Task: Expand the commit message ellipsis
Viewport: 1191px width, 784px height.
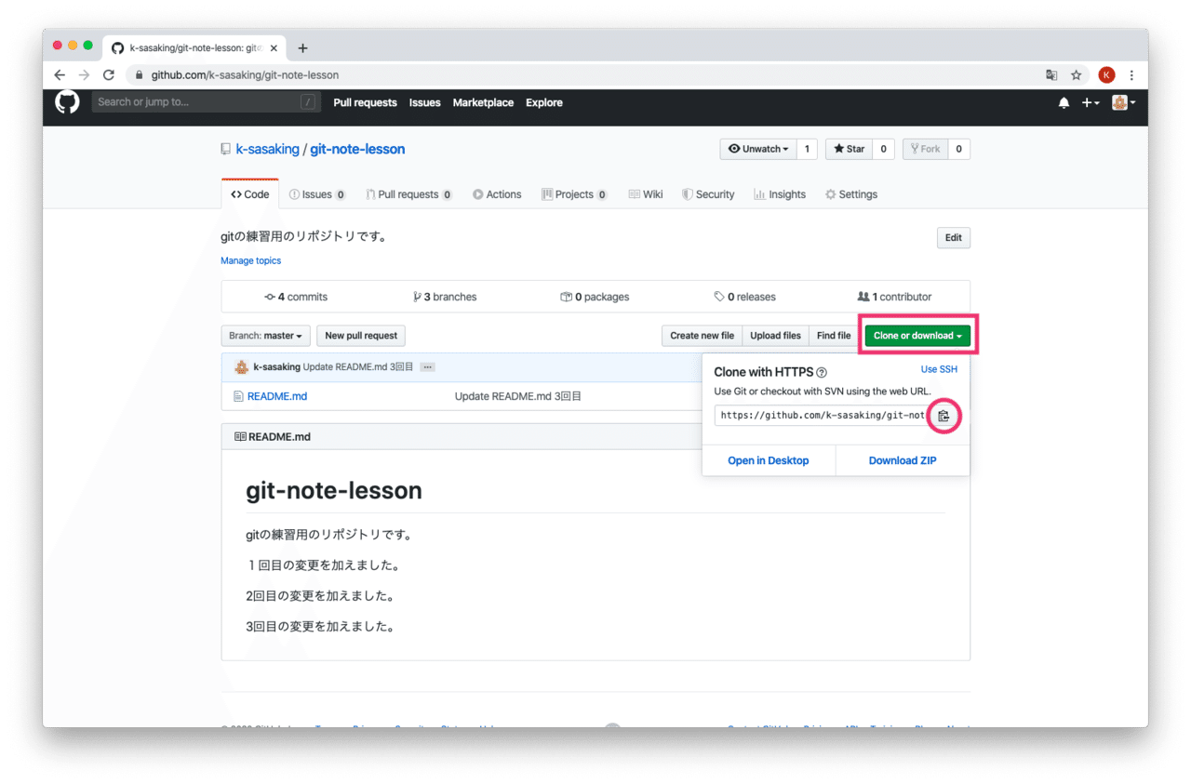Action: point(428,367)
